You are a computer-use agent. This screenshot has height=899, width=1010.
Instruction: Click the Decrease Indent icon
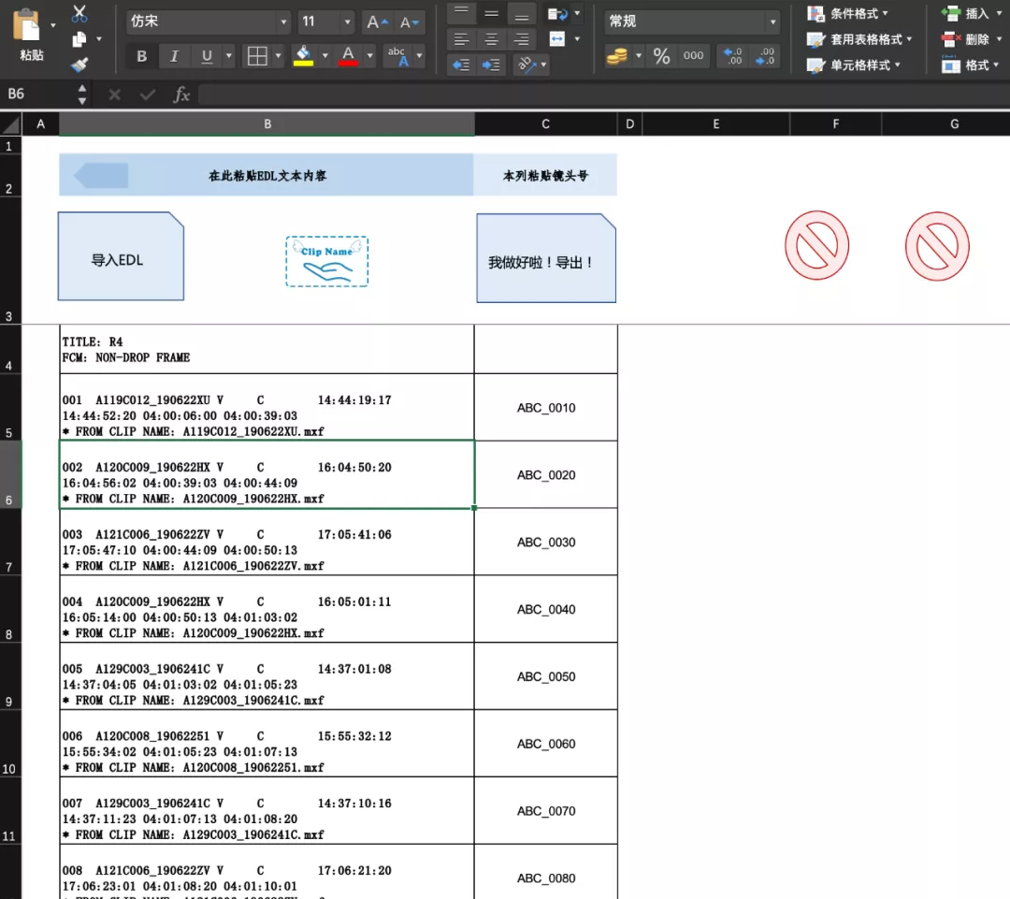[x=461, y=65]
